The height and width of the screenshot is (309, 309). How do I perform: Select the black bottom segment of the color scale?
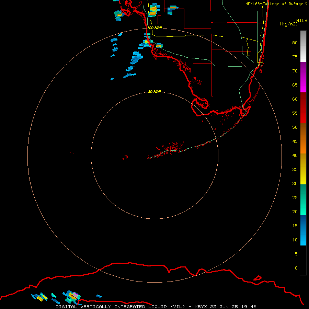click(x=303, y=260)
